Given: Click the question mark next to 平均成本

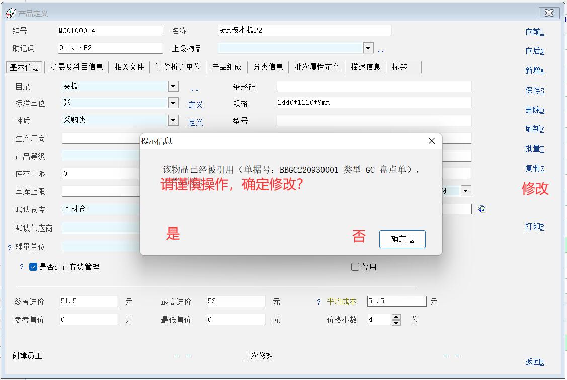Looking at the screenshot, I should [x=319, y=302].
